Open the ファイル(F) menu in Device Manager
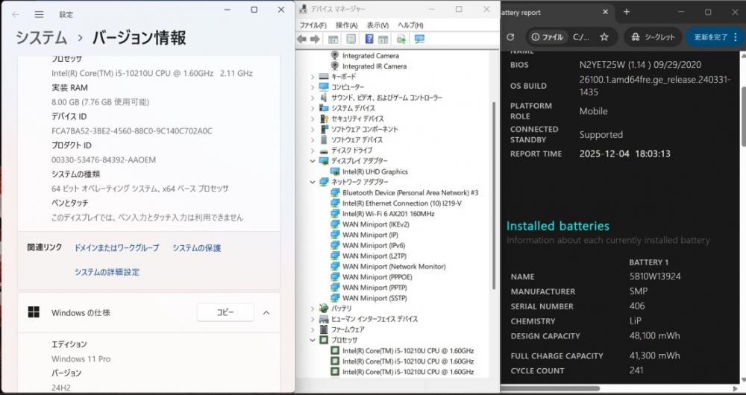The image size is (746, 395). 313,25
